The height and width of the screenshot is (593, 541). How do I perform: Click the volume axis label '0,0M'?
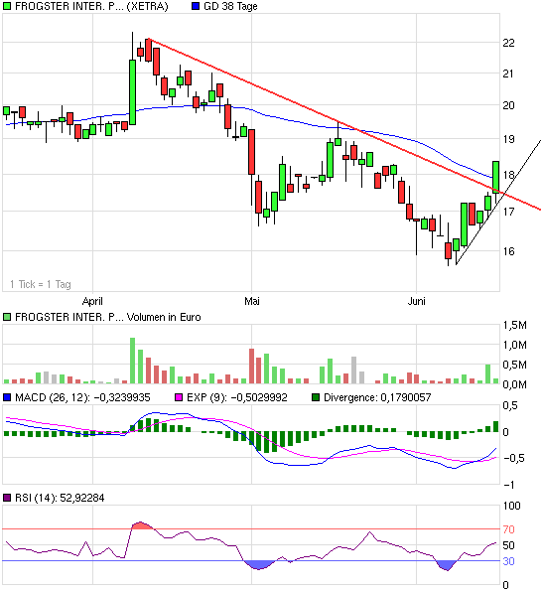(514, 384)
